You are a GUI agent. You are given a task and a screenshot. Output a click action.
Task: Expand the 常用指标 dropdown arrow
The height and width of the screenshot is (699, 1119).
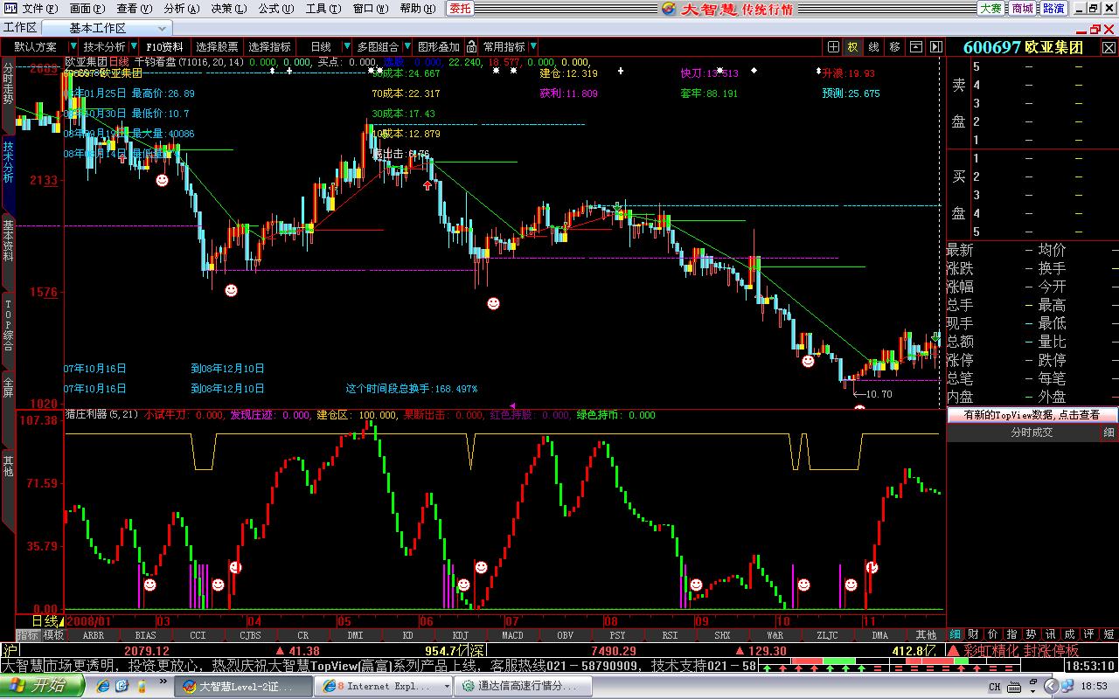[x=533, y=46]
